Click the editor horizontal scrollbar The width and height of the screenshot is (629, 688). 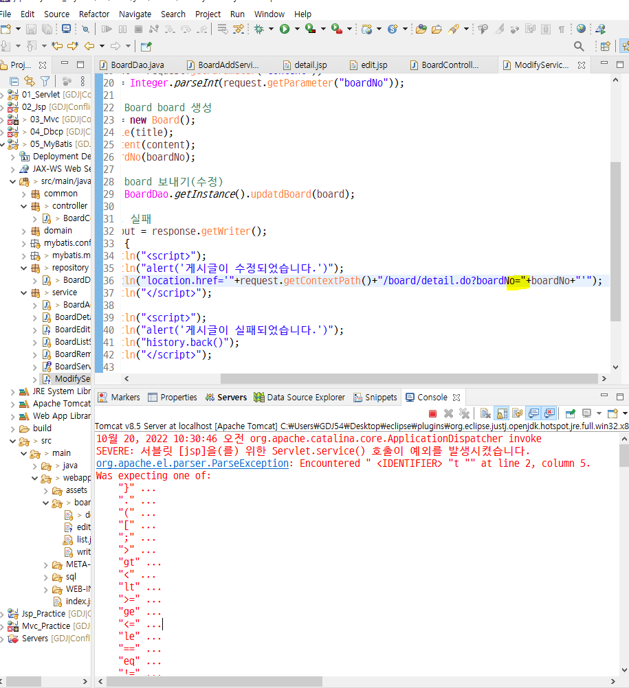click(408, 378)
